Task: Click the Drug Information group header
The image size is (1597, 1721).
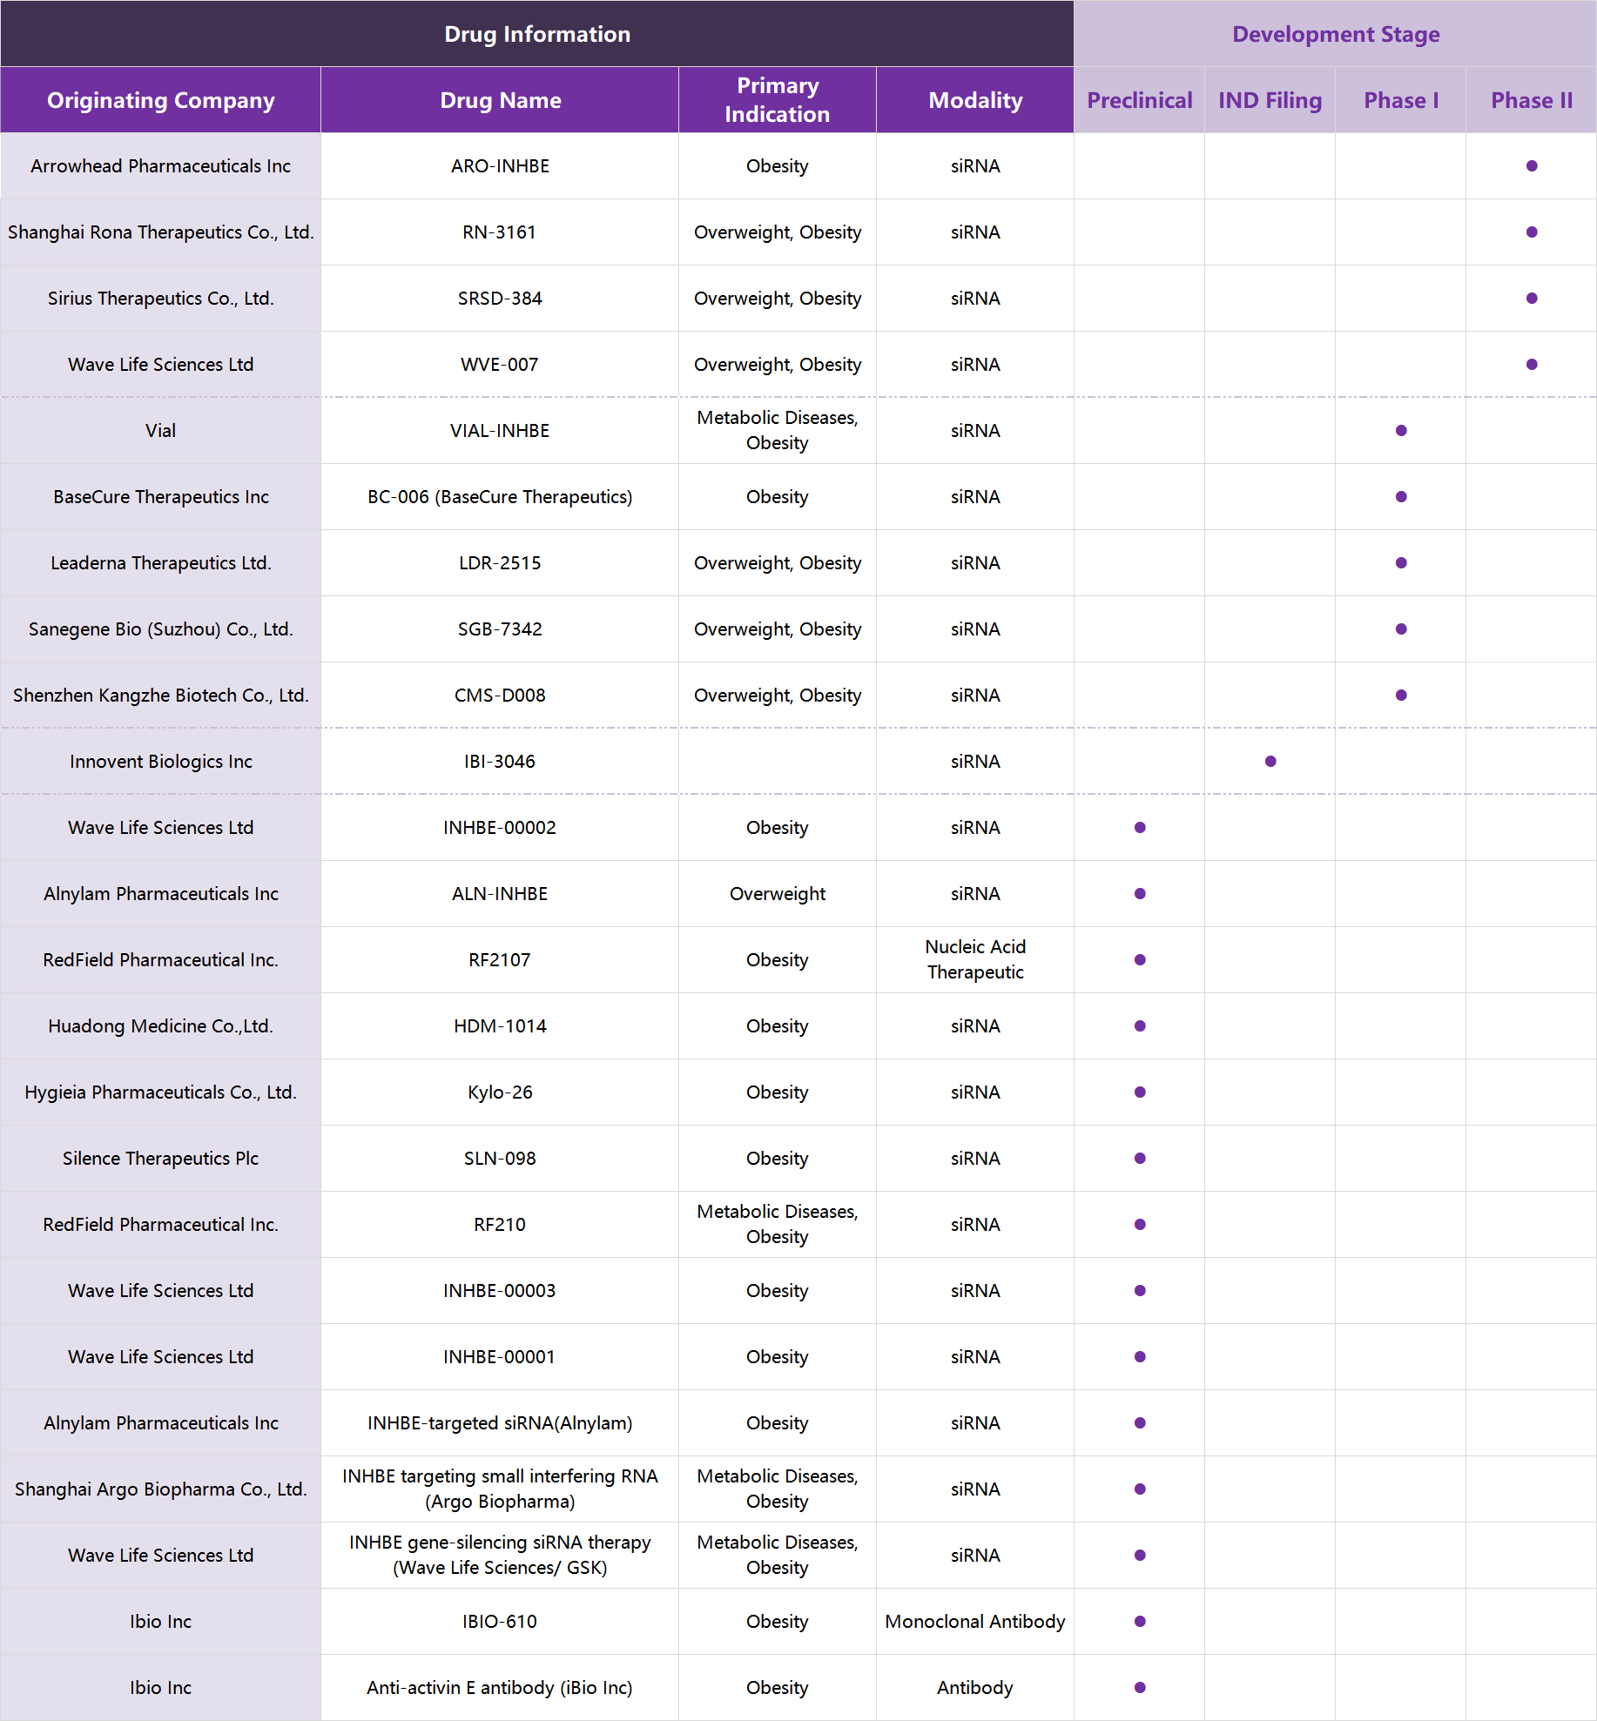Action: (537, 34)
